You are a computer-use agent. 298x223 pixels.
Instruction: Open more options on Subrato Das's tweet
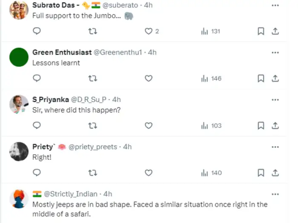[x=275, y=5]
